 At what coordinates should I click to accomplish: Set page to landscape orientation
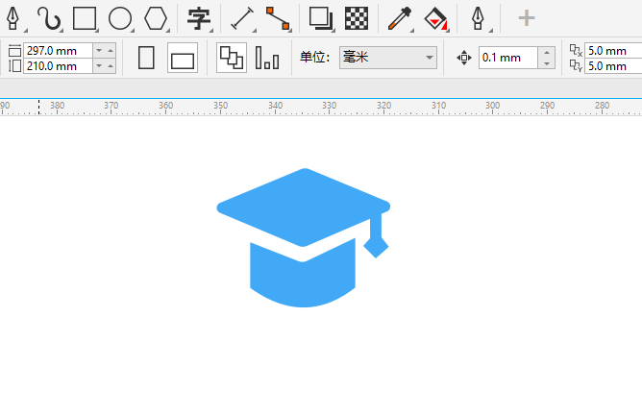[x=183, y=58]
